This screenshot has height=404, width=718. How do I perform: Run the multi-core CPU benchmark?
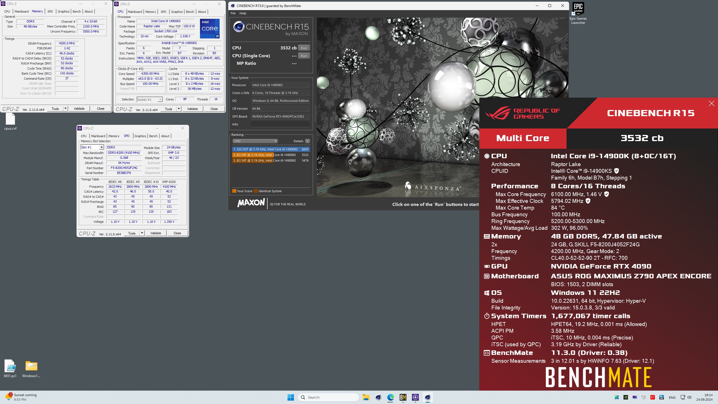(x=304, y=48)
